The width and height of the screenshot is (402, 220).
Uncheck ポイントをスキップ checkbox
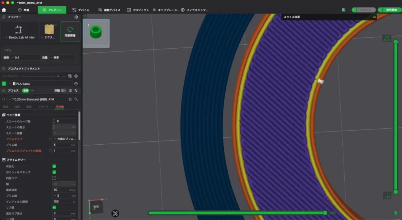[54, 172]
